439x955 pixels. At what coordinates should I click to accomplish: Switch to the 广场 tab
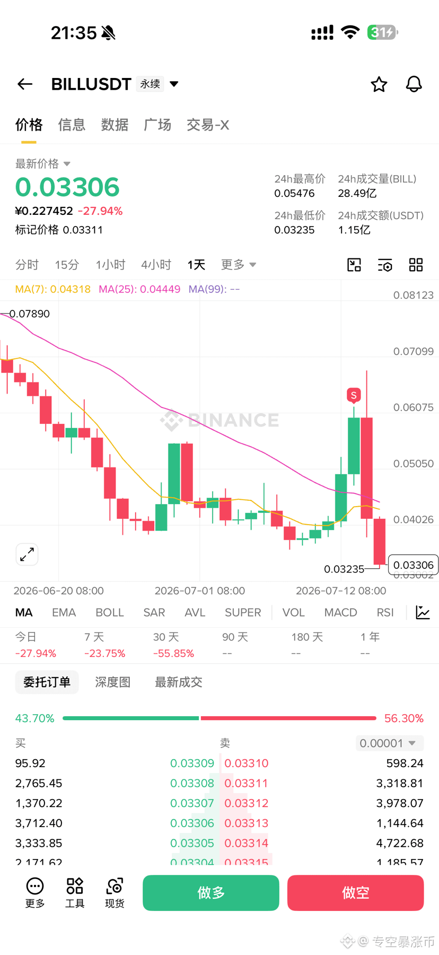(157, 125)
